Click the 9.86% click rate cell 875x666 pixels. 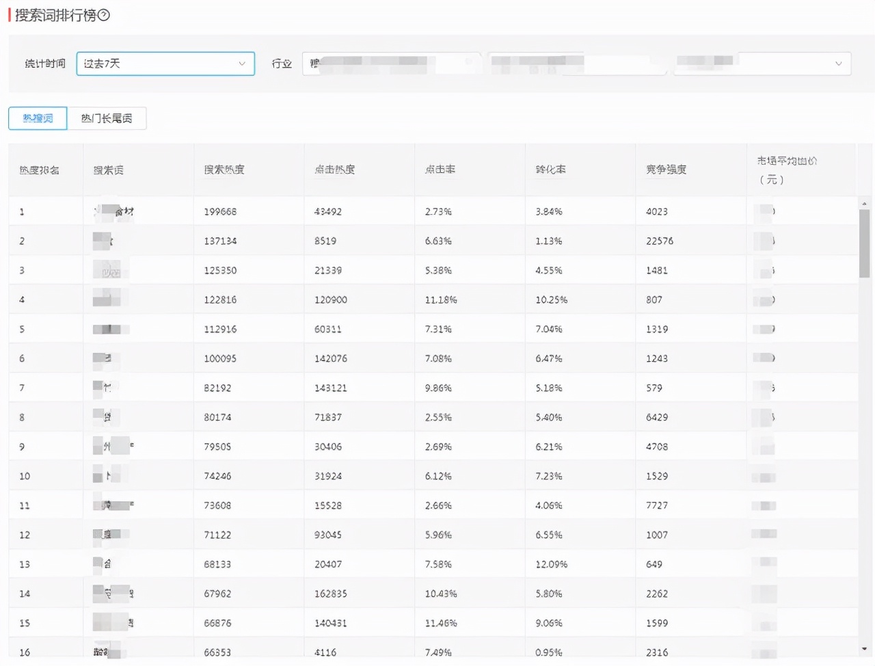click(x=438, y=388)
